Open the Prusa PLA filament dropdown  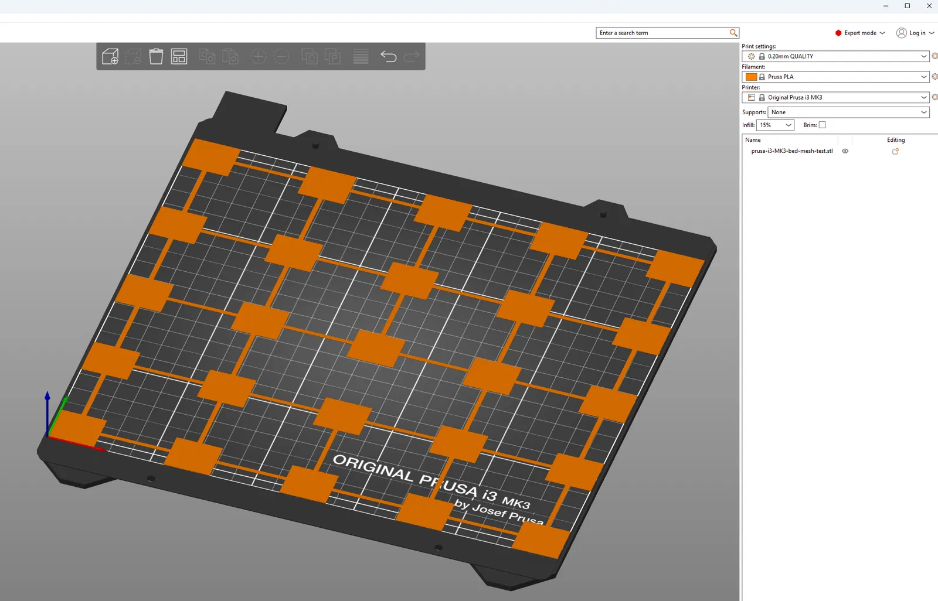click(x=835, y=77)
